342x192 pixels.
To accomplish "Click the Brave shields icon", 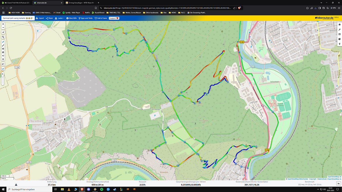I will coord(239,8).
